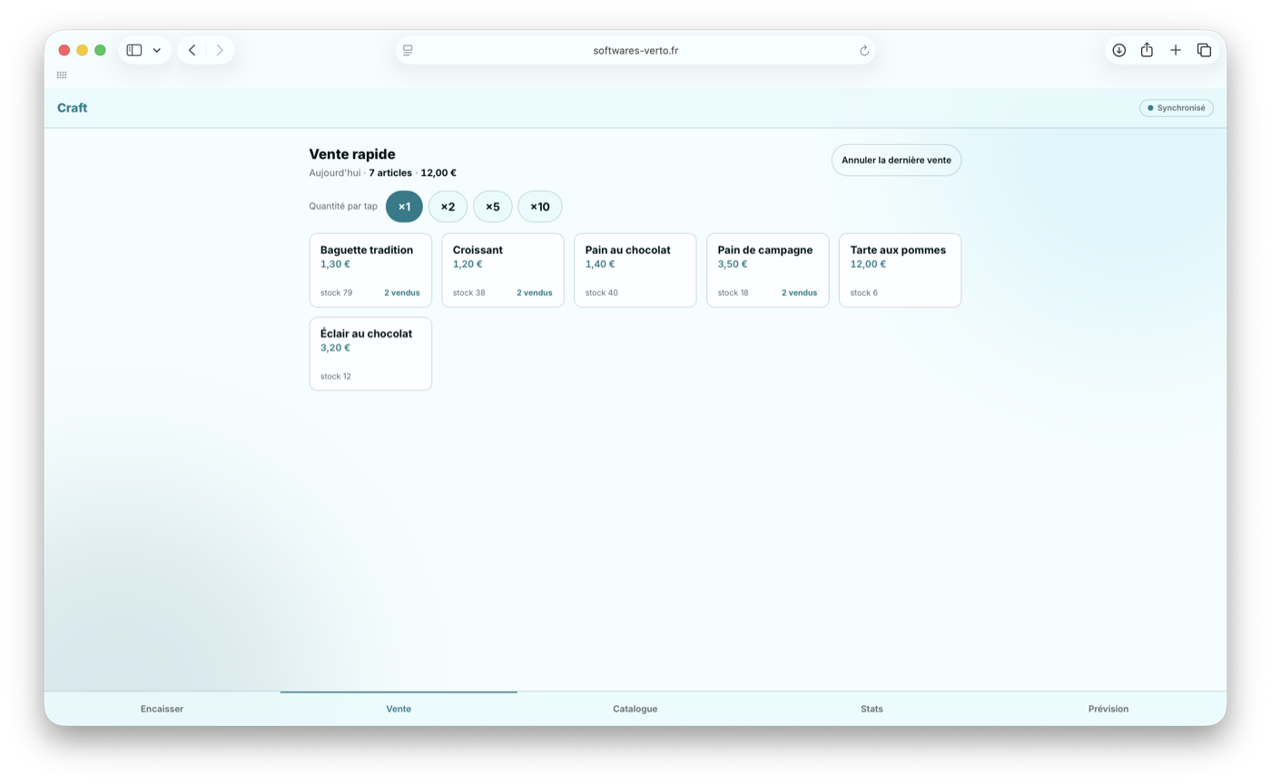Sell a Baguette tradition item
Screen dimensions: 1271x784
[x=370, y=270]
